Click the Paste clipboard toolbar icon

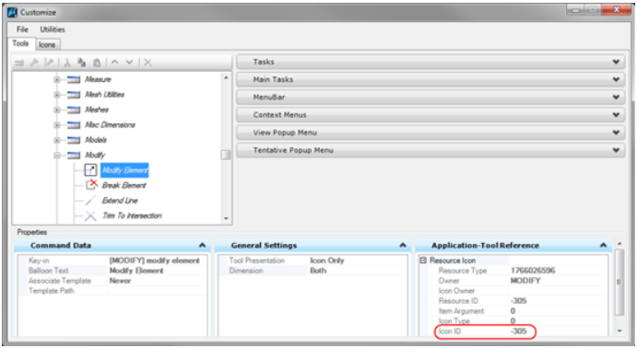[x=97, y=63]
